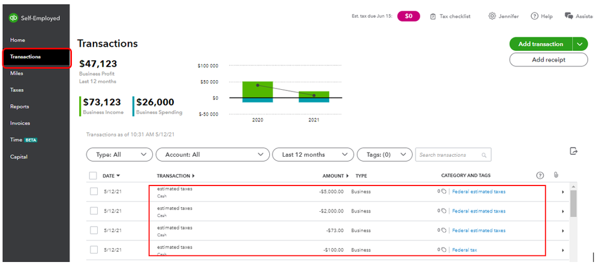This screenshot has height=271, width=599.
Task: Click the $0 estimated tax due badge
Action: point(409,16)
